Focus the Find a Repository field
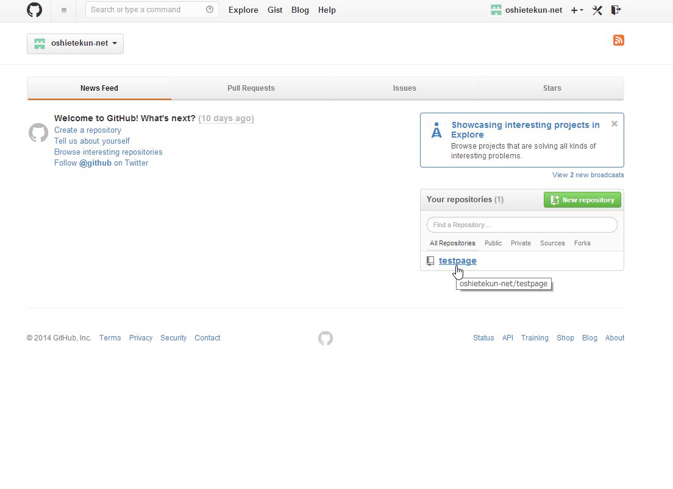Screen dimensions: 673x489 pos(522,225)
